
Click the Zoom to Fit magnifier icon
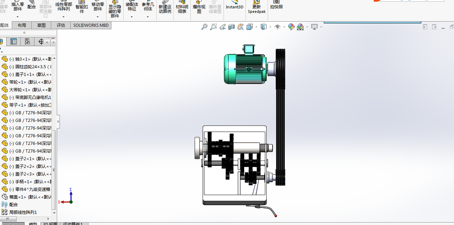tap(204, 27)
